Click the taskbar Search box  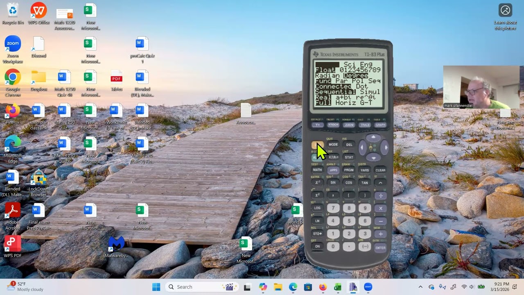pyautogui.click(x=202, y=287)
